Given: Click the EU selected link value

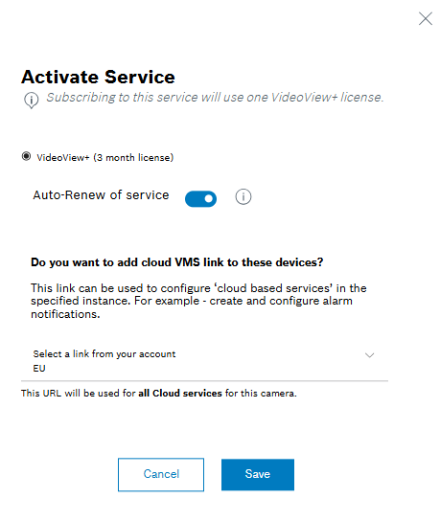Looking at the screenshot, I should click(39, 369).
